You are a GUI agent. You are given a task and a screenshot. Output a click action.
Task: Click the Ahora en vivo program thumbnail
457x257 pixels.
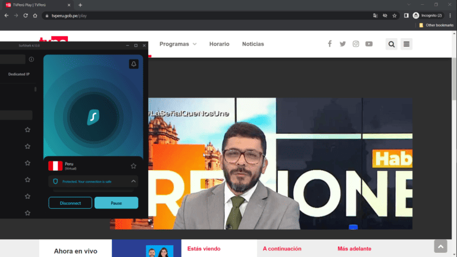click(146, 248)
